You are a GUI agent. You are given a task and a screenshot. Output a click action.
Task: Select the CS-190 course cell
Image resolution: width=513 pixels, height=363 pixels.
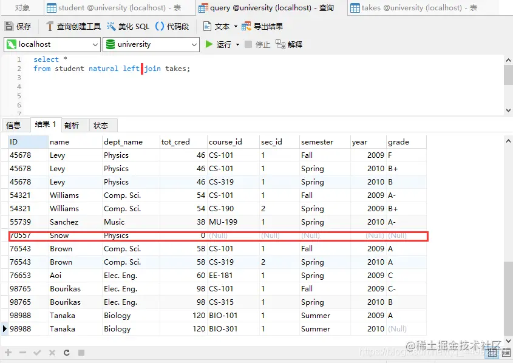coord(233,209)
